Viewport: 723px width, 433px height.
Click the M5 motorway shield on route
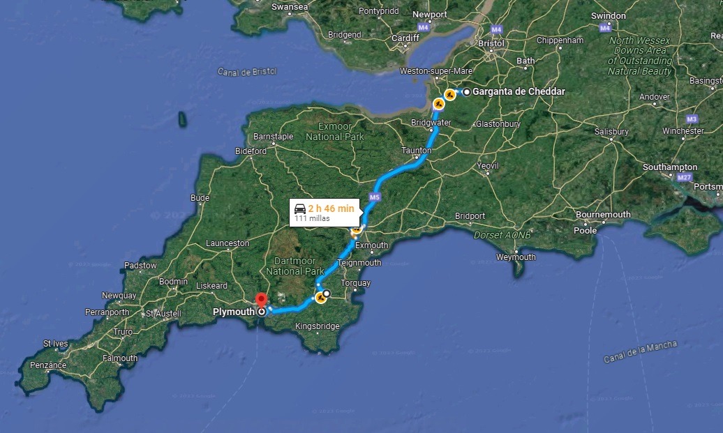coord(374,197)
